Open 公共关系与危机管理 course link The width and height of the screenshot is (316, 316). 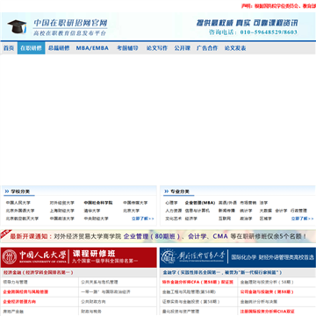(x=99, y=282)
